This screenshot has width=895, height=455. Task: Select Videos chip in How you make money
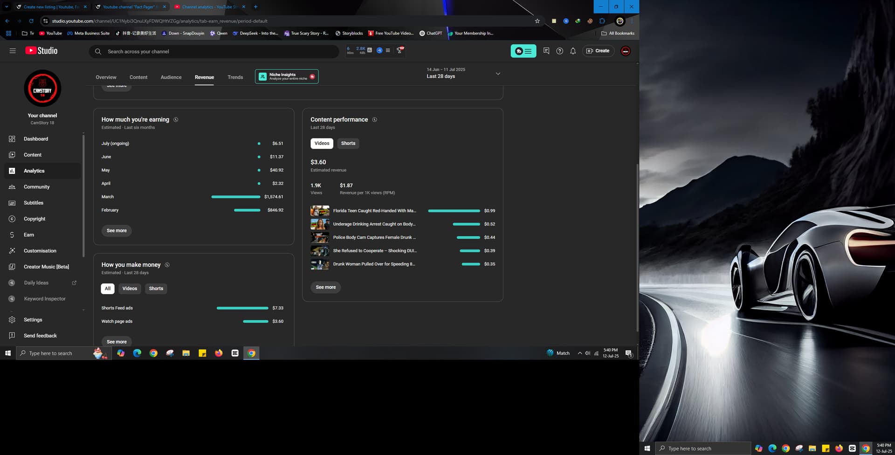[x=130, y=289]
